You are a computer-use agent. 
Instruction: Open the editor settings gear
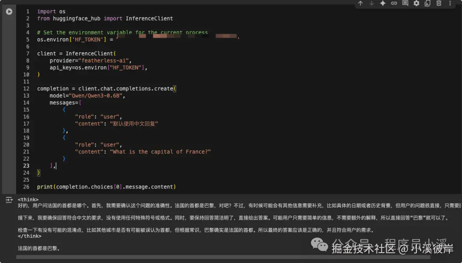pos(416,3)
